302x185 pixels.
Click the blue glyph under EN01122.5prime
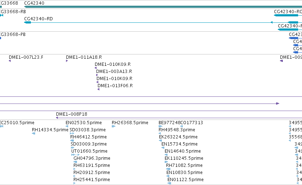(x=169, y=183)
